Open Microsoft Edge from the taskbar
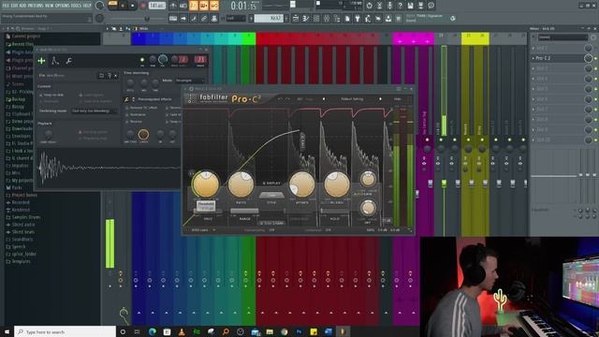Image resolution: width=599 pixels, height=337 pixels. pos(153,331)
